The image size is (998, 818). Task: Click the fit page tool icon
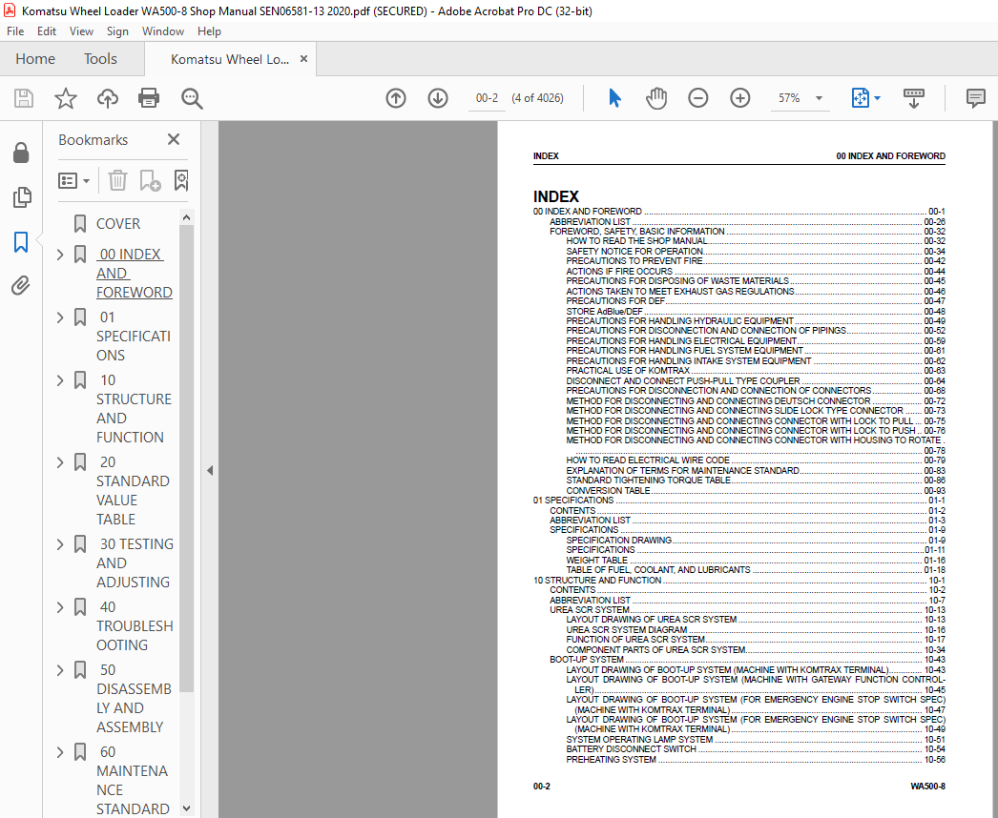coord(860,98)
